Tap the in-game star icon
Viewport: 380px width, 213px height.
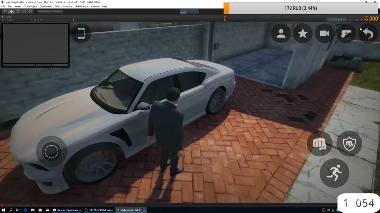pyautogui.click(x=303, y=33)
